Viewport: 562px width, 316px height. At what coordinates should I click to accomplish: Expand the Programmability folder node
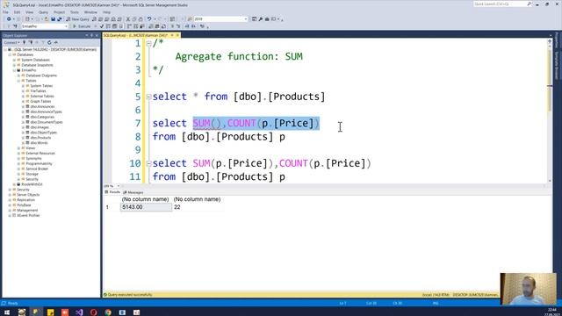(x=18, y=163)
